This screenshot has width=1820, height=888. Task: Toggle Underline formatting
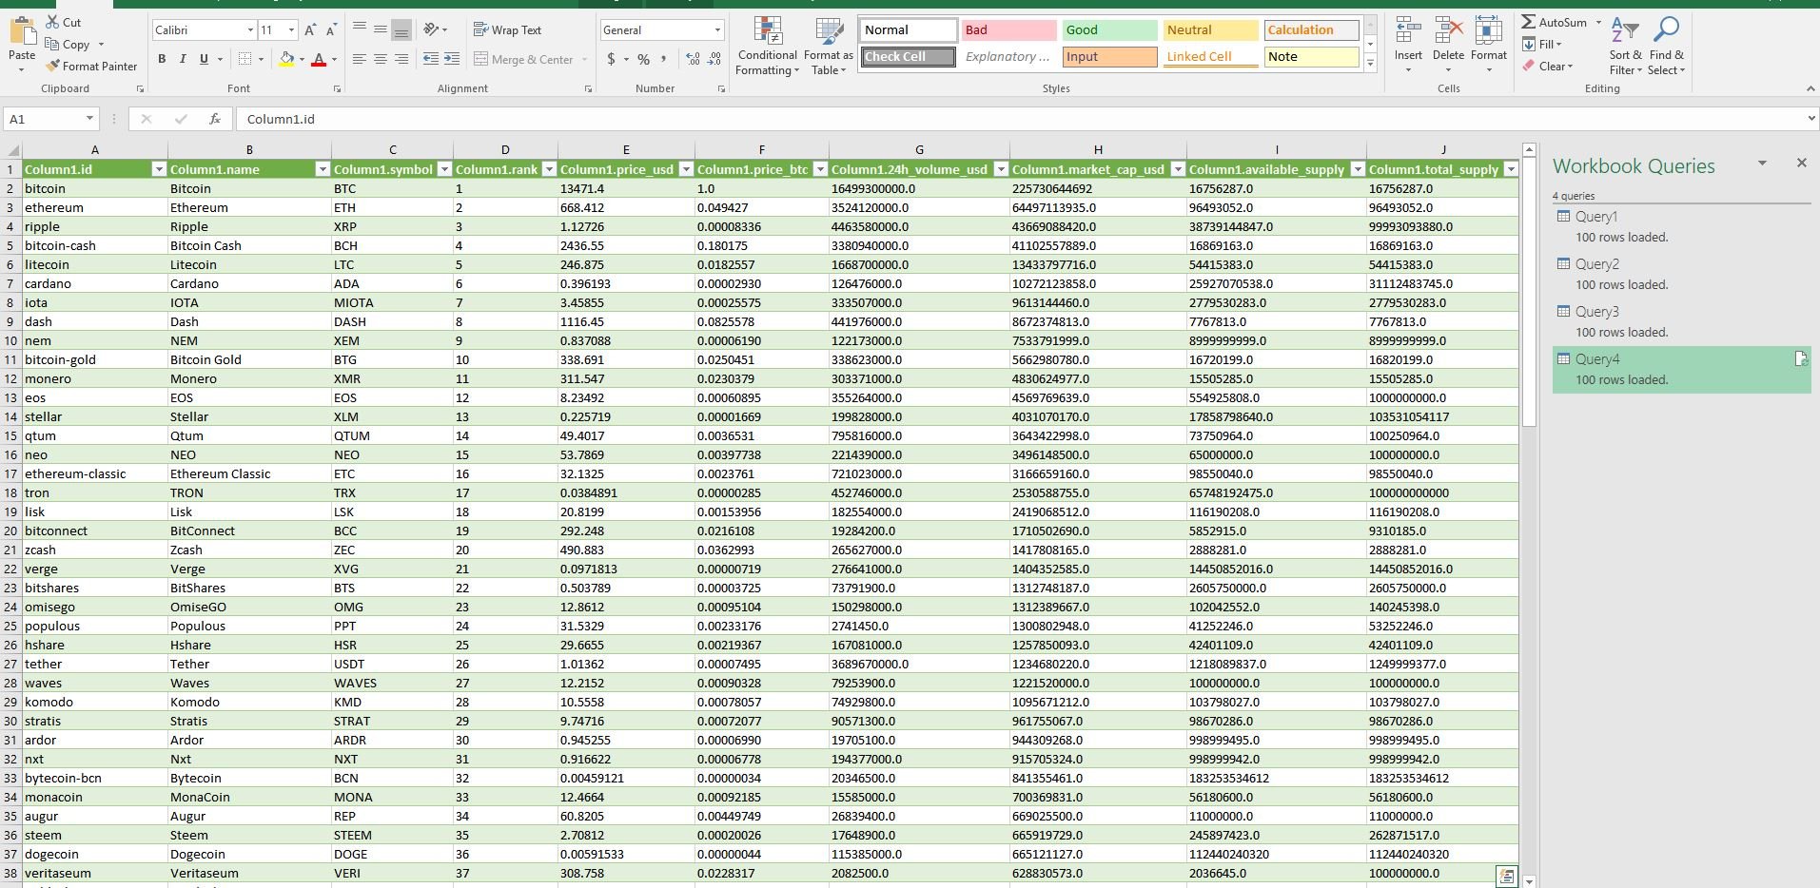click(x=204, y=59)
